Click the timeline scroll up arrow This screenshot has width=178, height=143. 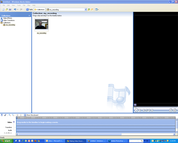[x=177, y=120]
